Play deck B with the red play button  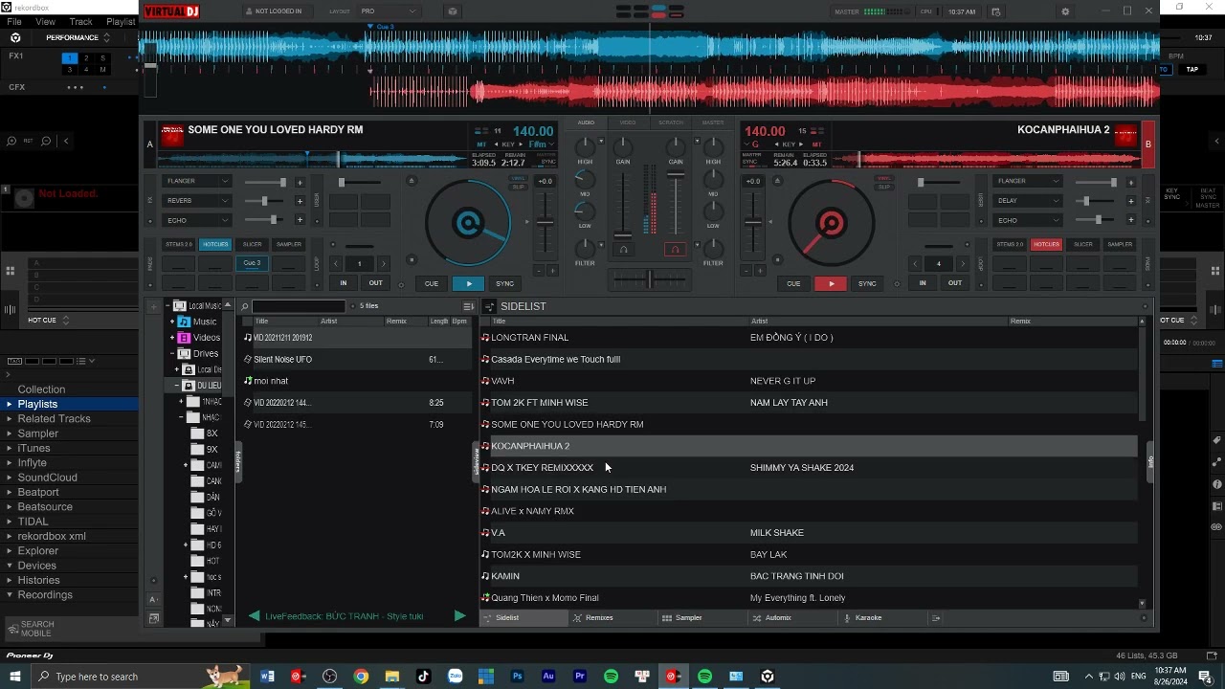coord(831,283)
